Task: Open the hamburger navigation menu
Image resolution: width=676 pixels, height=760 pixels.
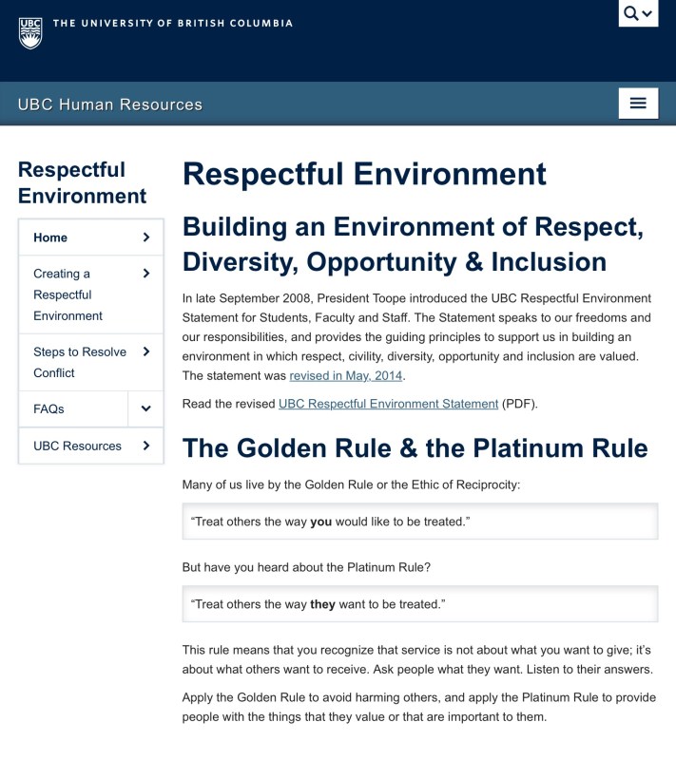Action: coord(638,104)
